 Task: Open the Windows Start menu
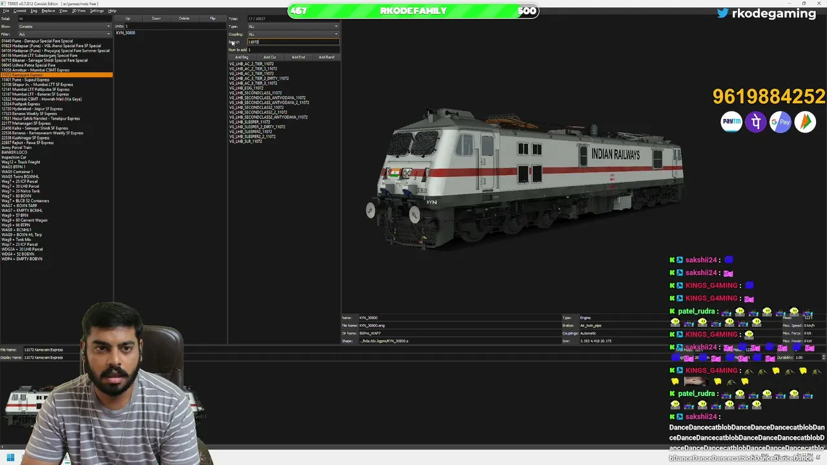point(10,459)
